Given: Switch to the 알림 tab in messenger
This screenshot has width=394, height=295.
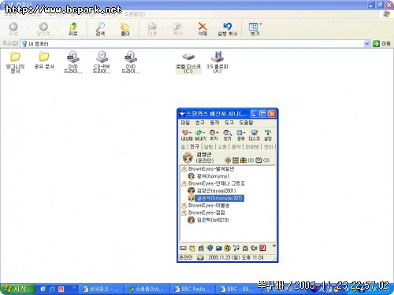Looking at the screenshot, I should pos(209,147).
